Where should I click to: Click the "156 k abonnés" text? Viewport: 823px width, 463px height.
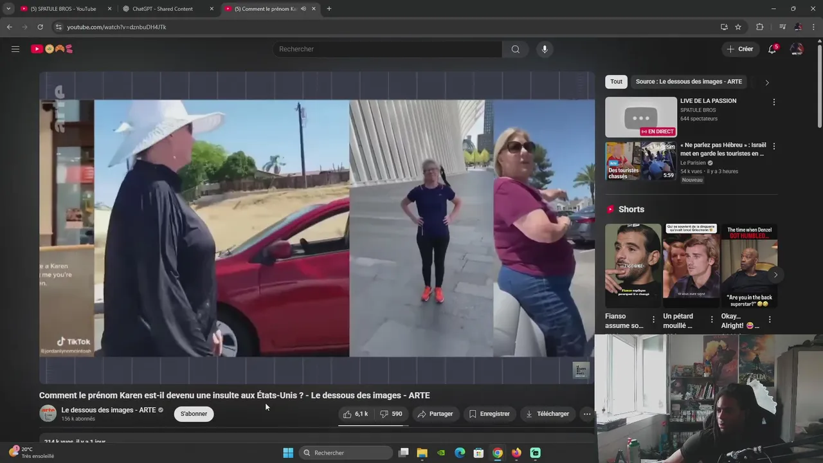pyautogui.click(x=78, y=419)
